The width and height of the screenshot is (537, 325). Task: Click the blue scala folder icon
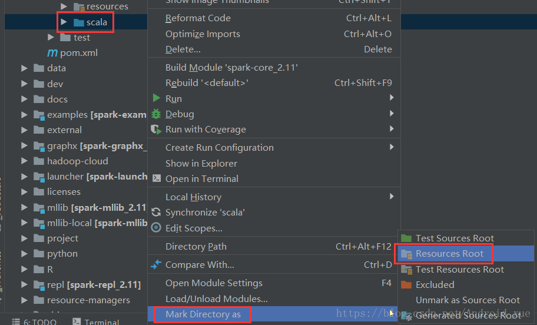click(79, 22)
